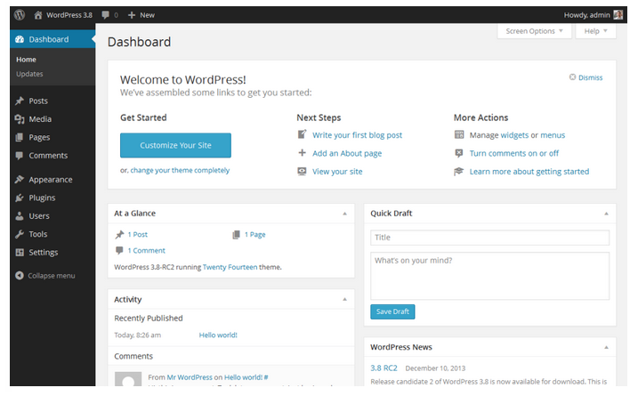Click the Twenty Fourteen theme link
638x396 pixels.
click(230, 267)
